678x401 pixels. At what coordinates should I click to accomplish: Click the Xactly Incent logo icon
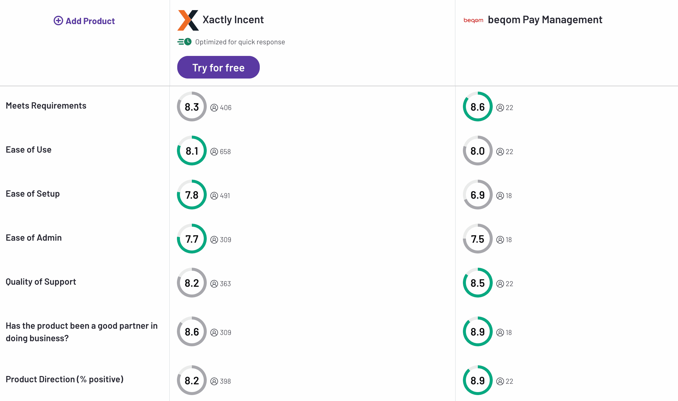pyautogui.click(x=187, y=20)
